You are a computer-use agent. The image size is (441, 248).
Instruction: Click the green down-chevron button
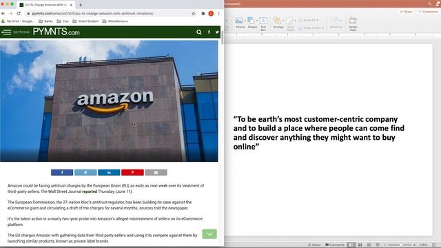tap(209, 234)
